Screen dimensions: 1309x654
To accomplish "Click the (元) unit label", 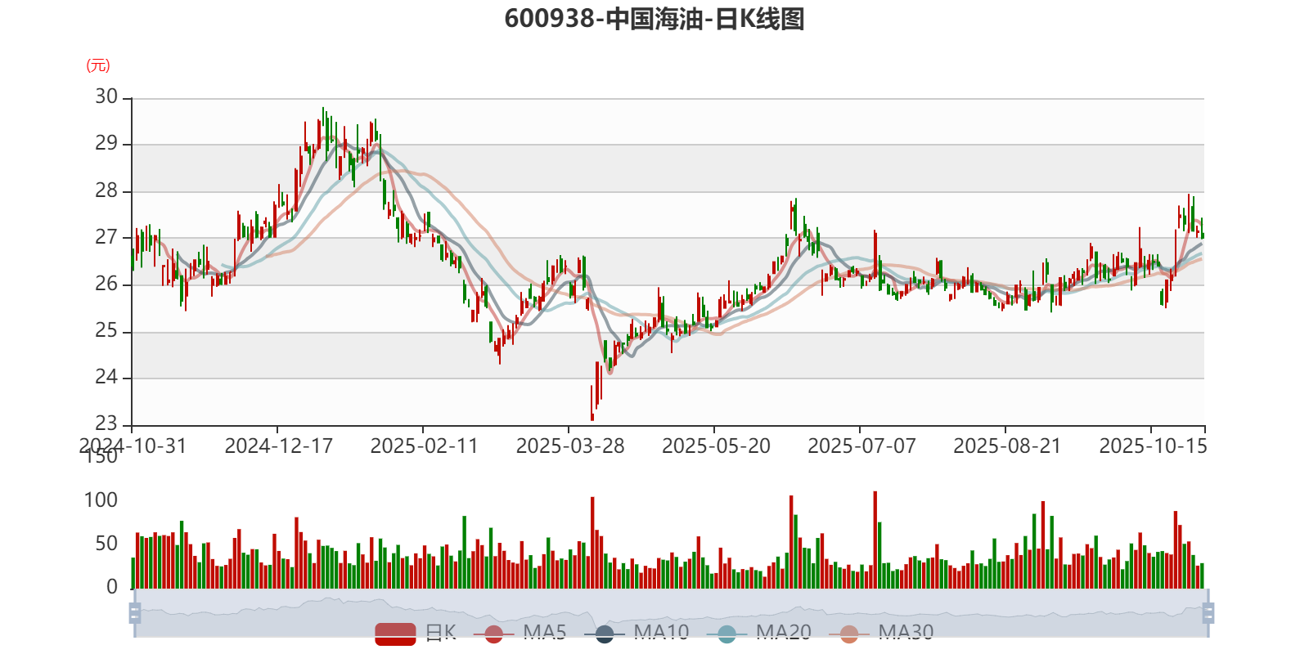I will (x=98, y=65).
